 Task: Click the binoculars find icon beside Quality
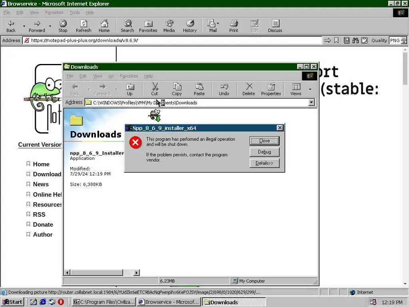pos(355,40)
